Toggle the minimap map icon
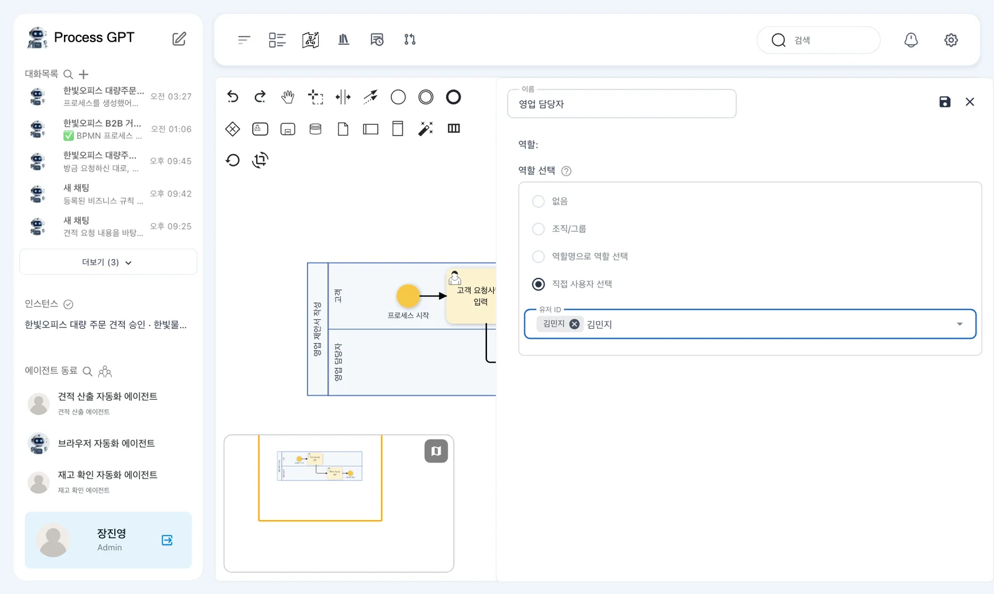This screenshot has width=994, height=594. coord(436,451)
